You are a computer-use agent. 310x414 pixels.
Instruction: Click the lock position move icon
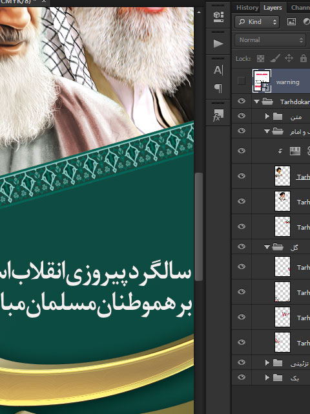point(289,58)
